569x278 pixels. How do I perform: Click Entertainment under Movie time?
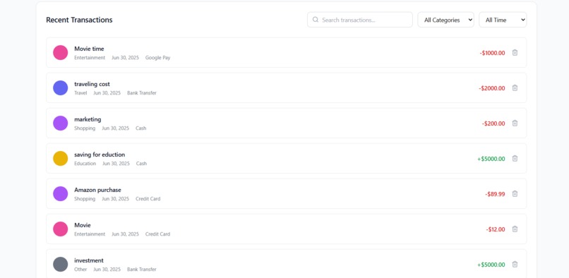pyautogui.click(x=90, y=58)
